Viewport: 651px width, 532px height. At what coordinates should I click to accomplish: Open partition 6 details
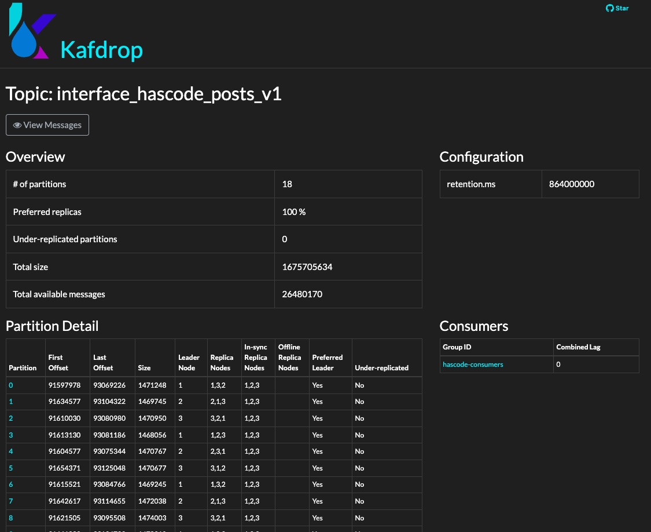[x=10, y=484]
